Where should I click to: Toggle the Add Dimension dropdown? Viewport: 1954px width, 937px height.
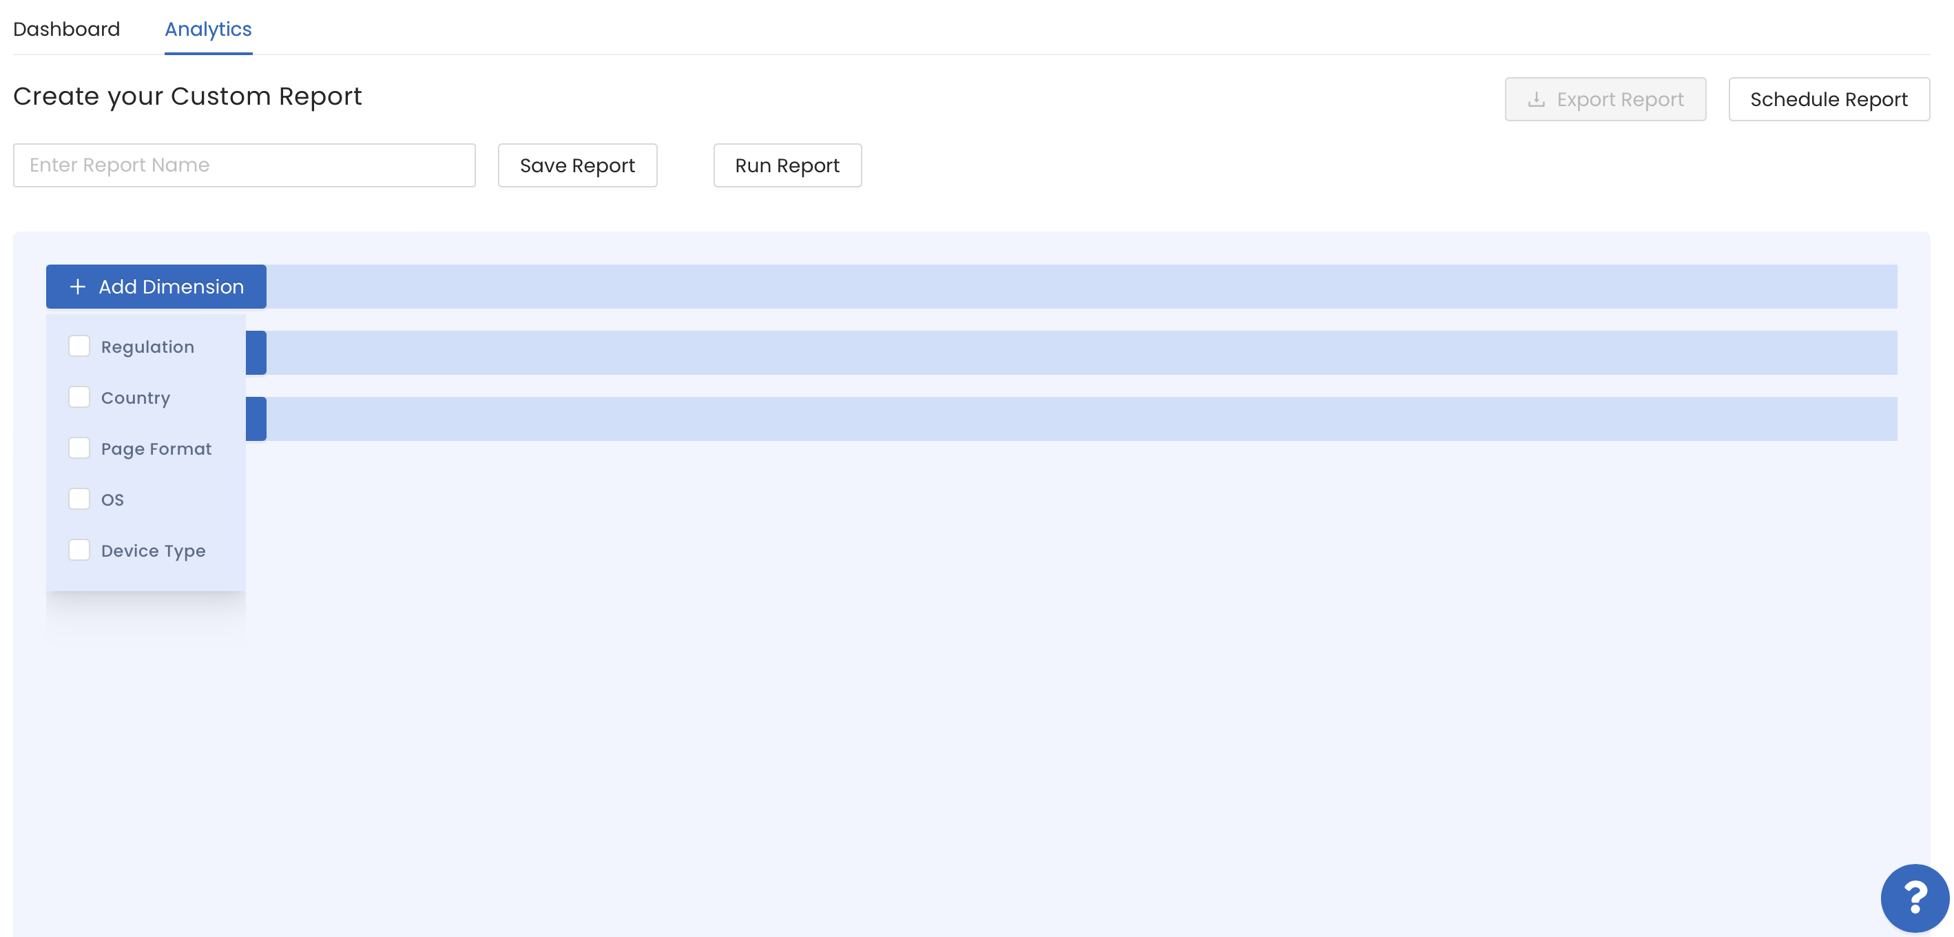click(156, 287)
